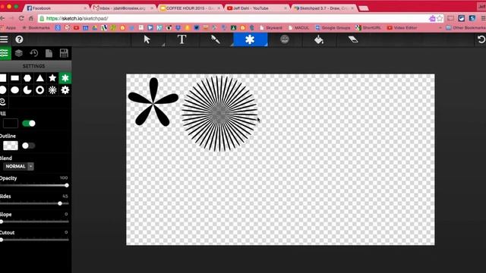Image resolution: width=486 pixels, height=273 pixels.
Task: Open the save floppy disk tab
Action: pos(64,53)
